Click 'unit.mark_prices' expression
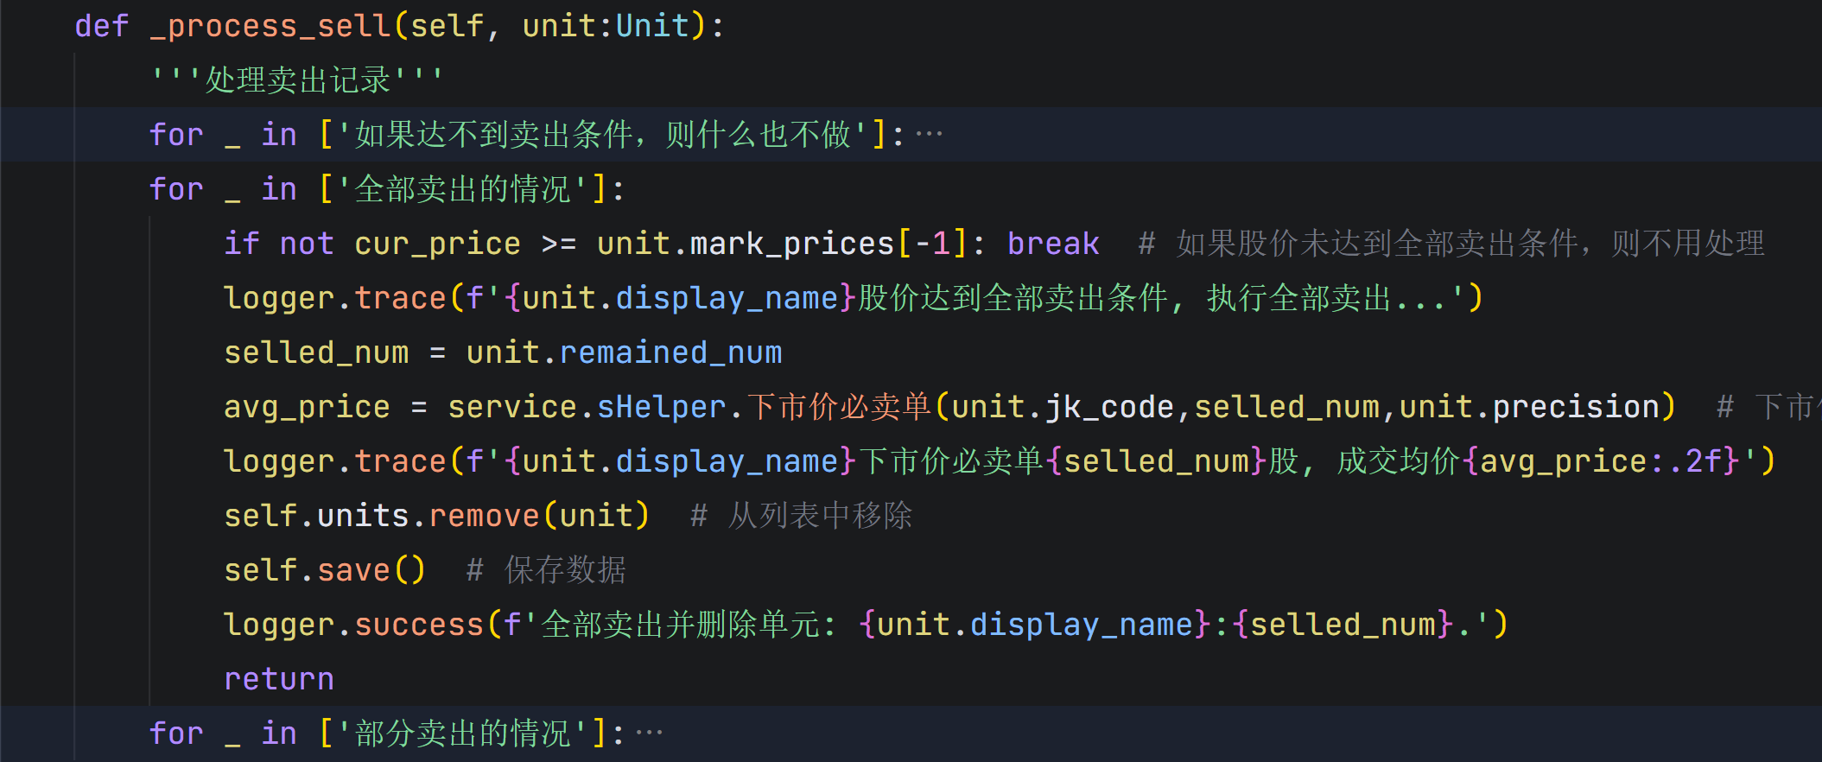The image size is (1822, 762). pos(746,244)
